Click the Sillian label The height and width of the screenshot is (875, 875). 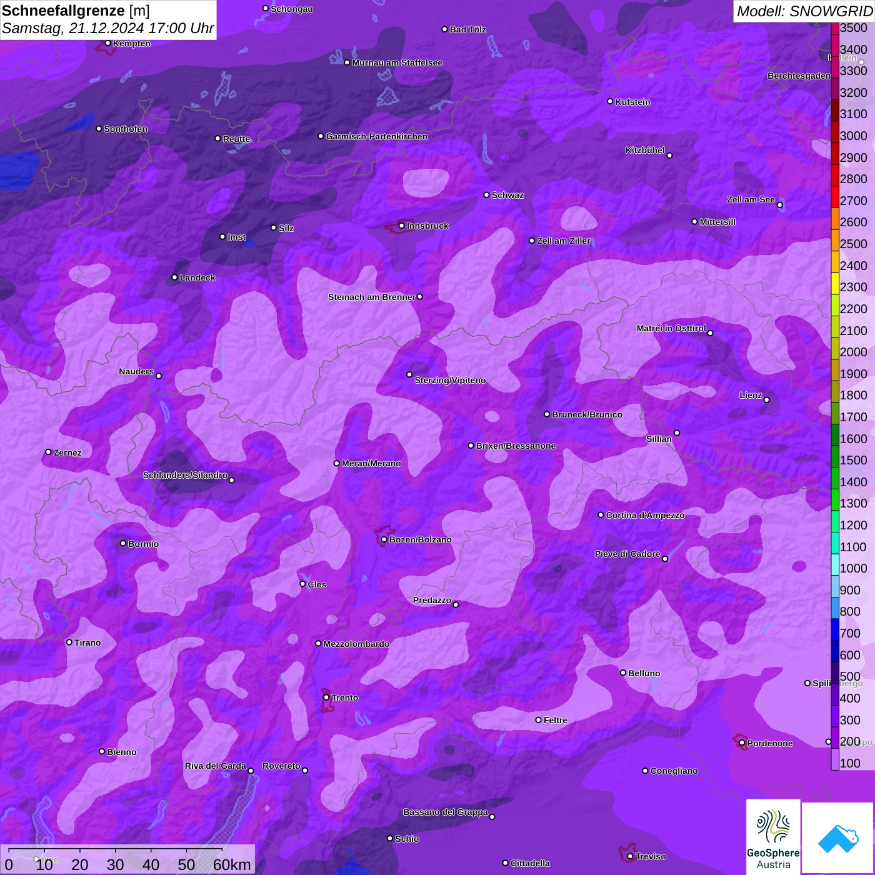(x=659, y=439)
